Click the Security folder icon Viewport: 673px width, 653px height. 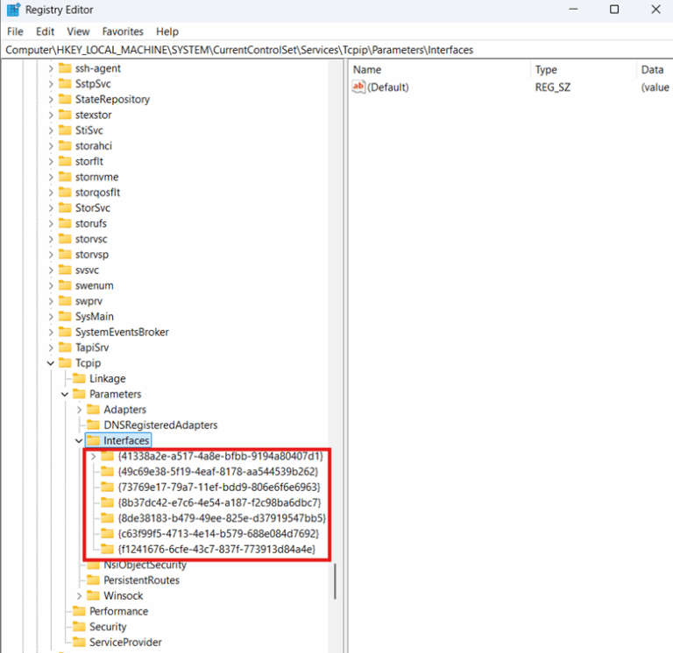[x=79, y=627]
